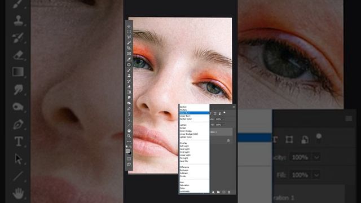Select the Move tool in center toolbar

(129, 27)
